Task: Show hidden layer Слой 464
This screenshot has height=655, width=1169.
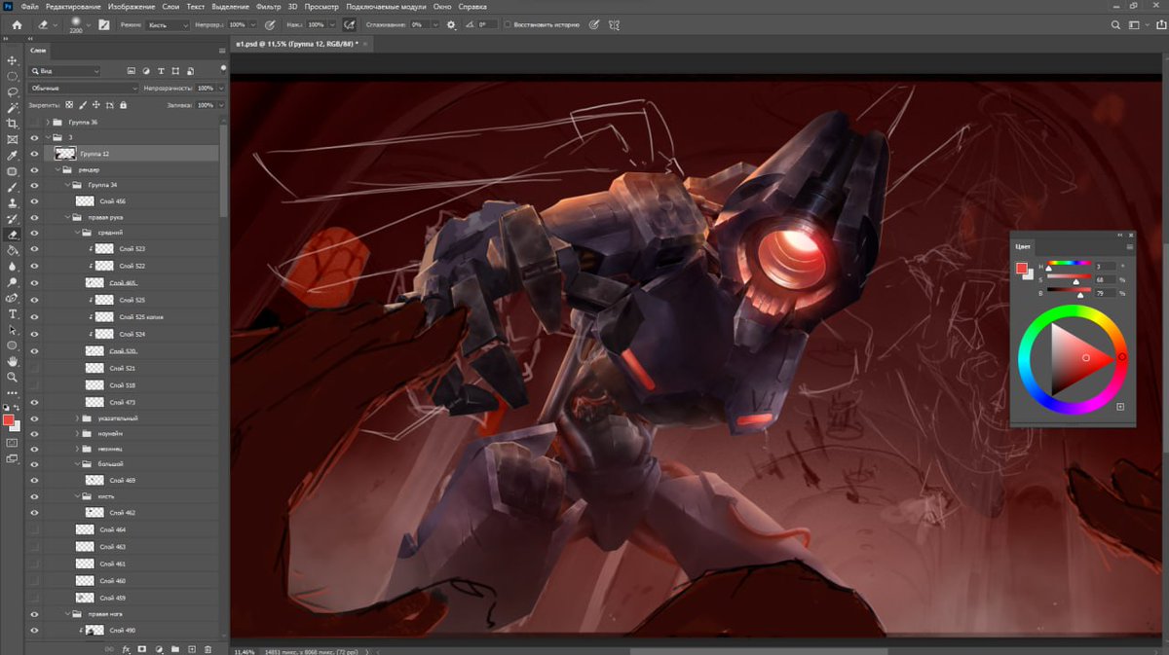Action: coord(35,529)
